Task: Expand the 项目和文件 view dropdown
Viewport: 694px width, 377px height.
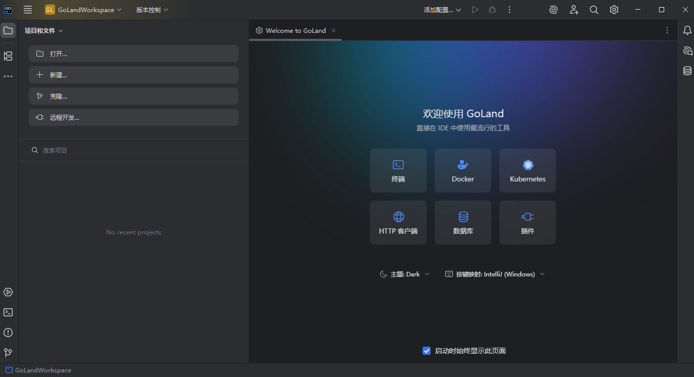Action: click(x=44, y=30)
